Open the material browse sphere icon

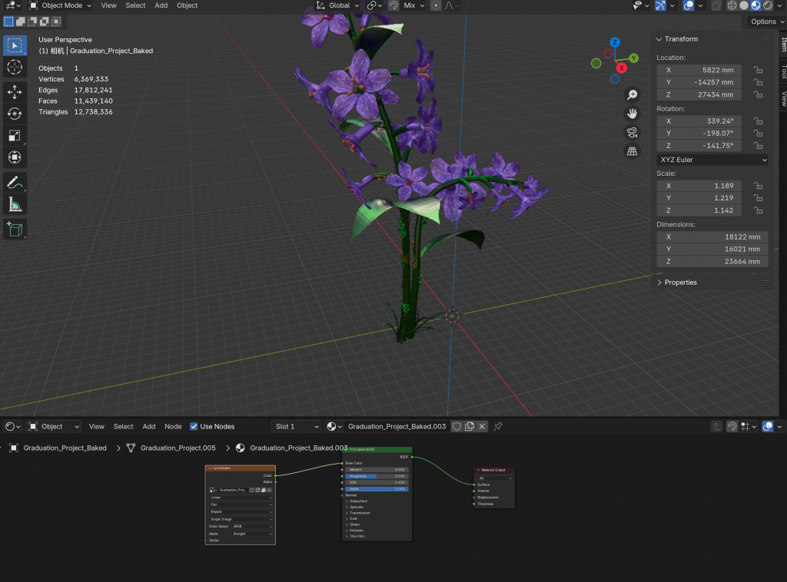pos(334,427)
